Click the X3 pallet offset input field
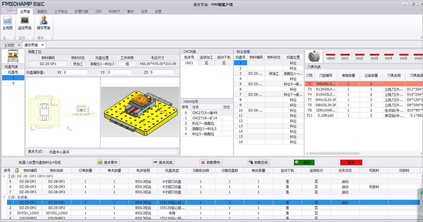 [x=76, y=72]
